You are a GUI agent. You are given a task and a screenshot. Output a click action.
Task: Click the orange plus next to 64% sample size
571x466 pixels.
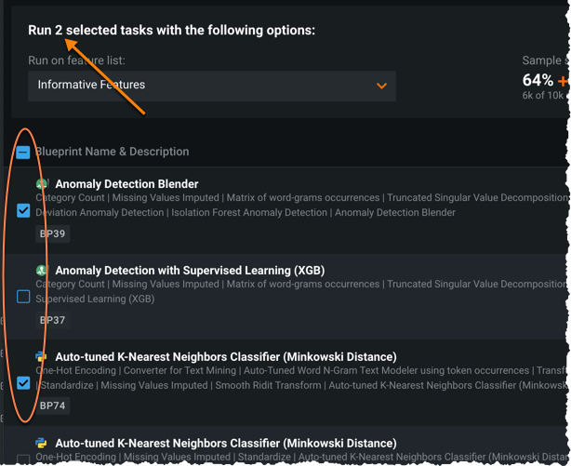point(564,81)
